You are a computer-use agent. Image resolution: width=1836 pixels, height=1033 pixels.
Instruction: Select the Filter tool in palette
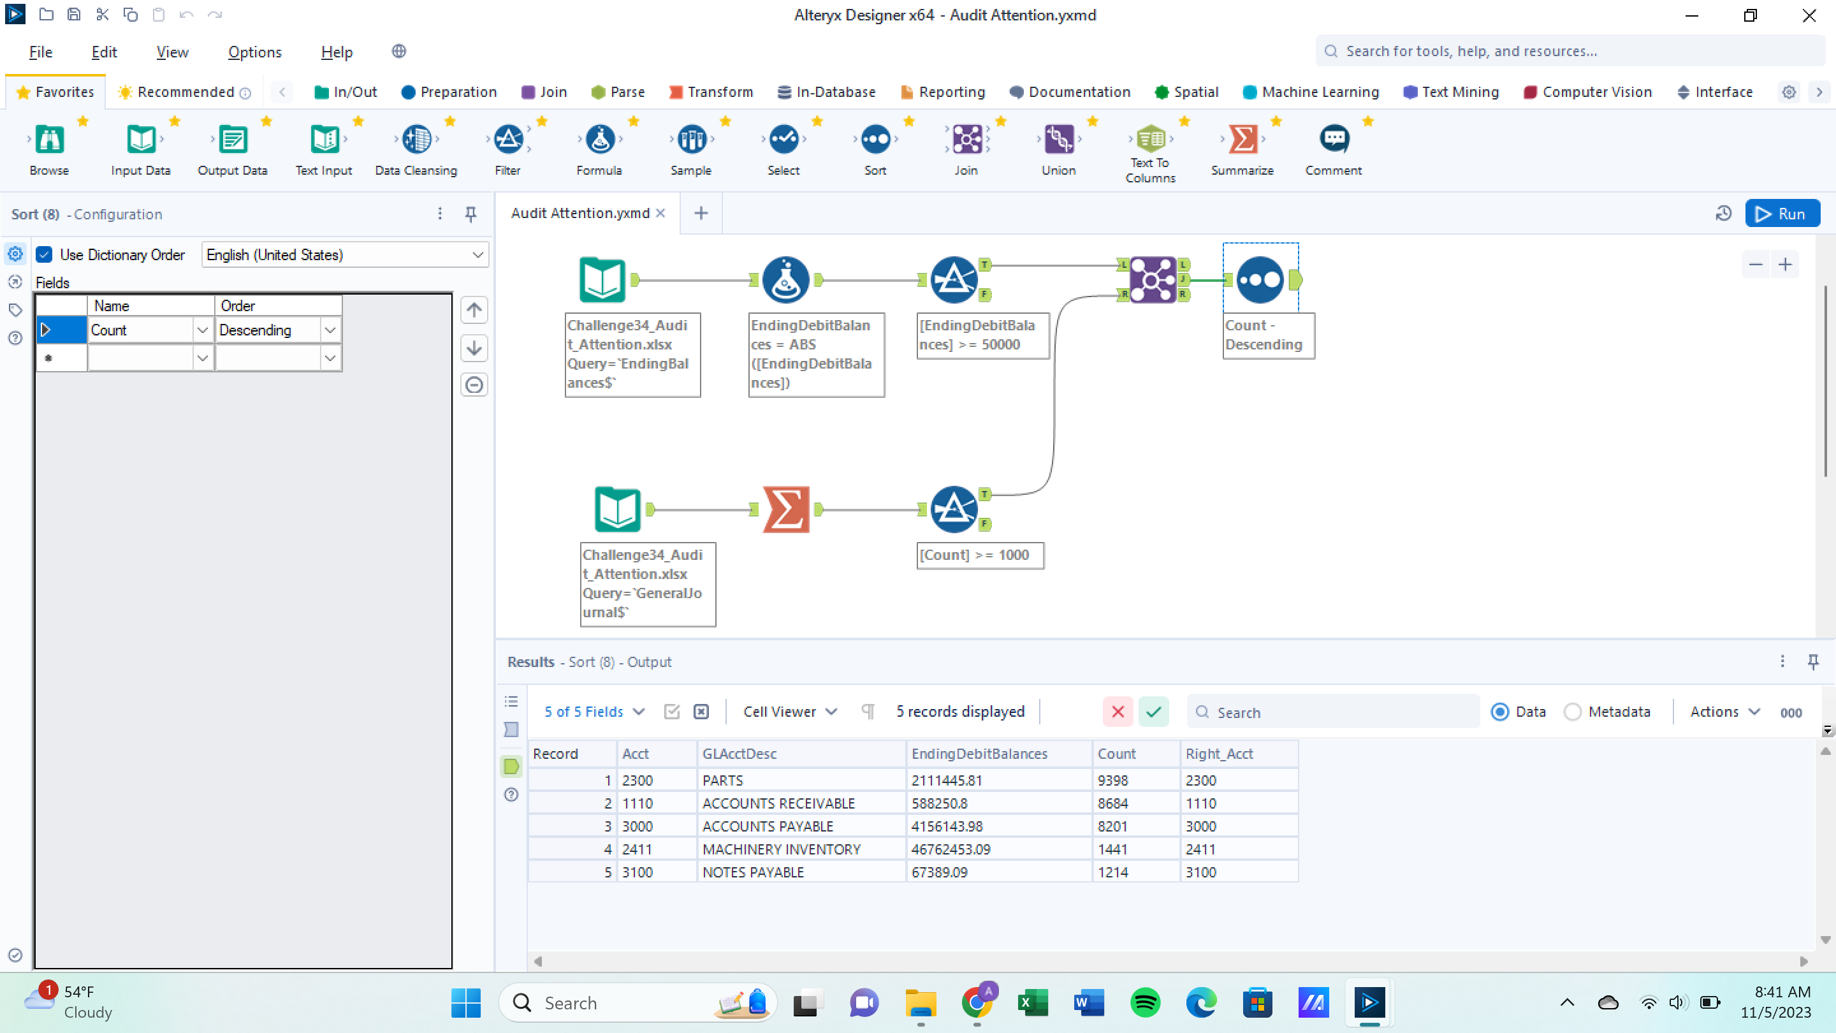(507, 147)
